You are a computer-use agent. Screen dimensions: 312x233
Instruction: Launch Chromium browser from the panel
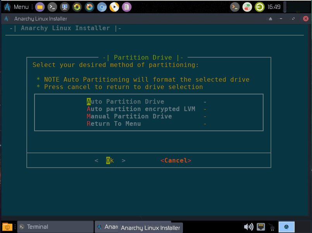tap(102, 7)
